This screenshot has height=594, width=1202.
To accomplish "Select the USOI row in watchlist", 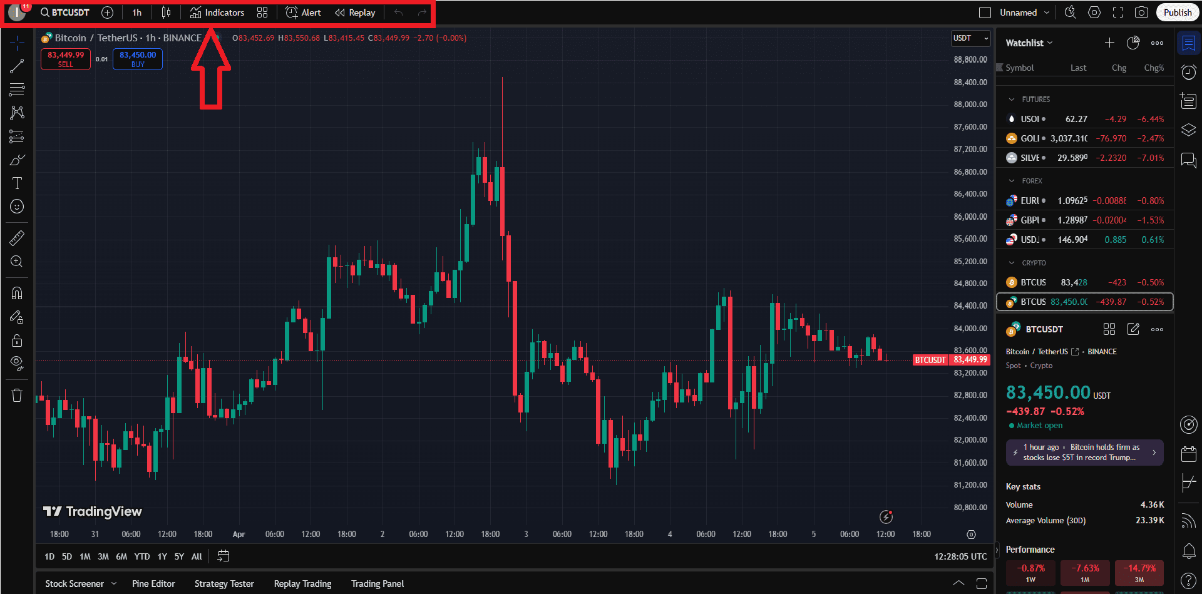I will (x=1085, y=119).
